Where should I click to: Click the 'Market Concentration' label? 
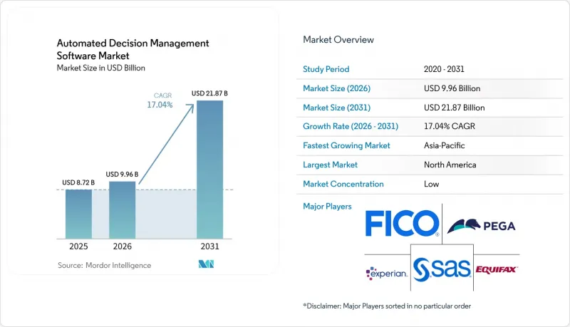point(343,184)
